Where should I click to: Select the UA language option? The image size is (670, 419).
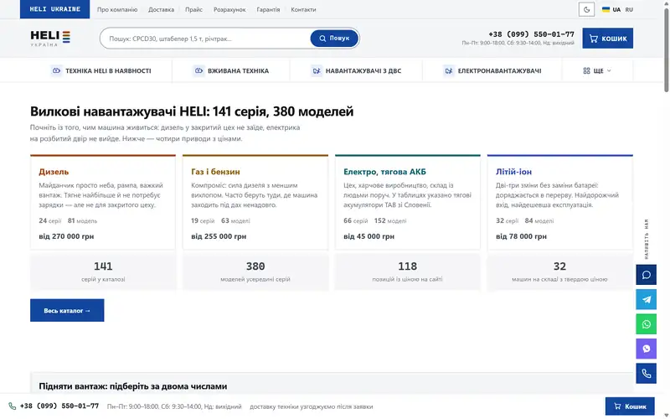(616, 9)
